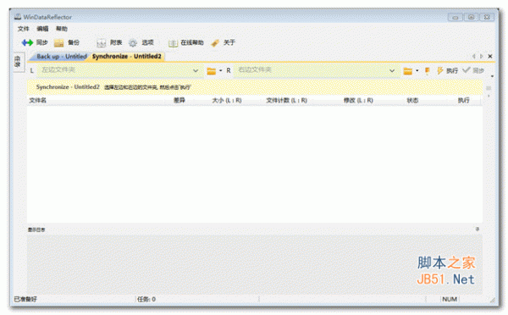
Task: Browse right folder with the folder icon
Action: click(407, 70)
